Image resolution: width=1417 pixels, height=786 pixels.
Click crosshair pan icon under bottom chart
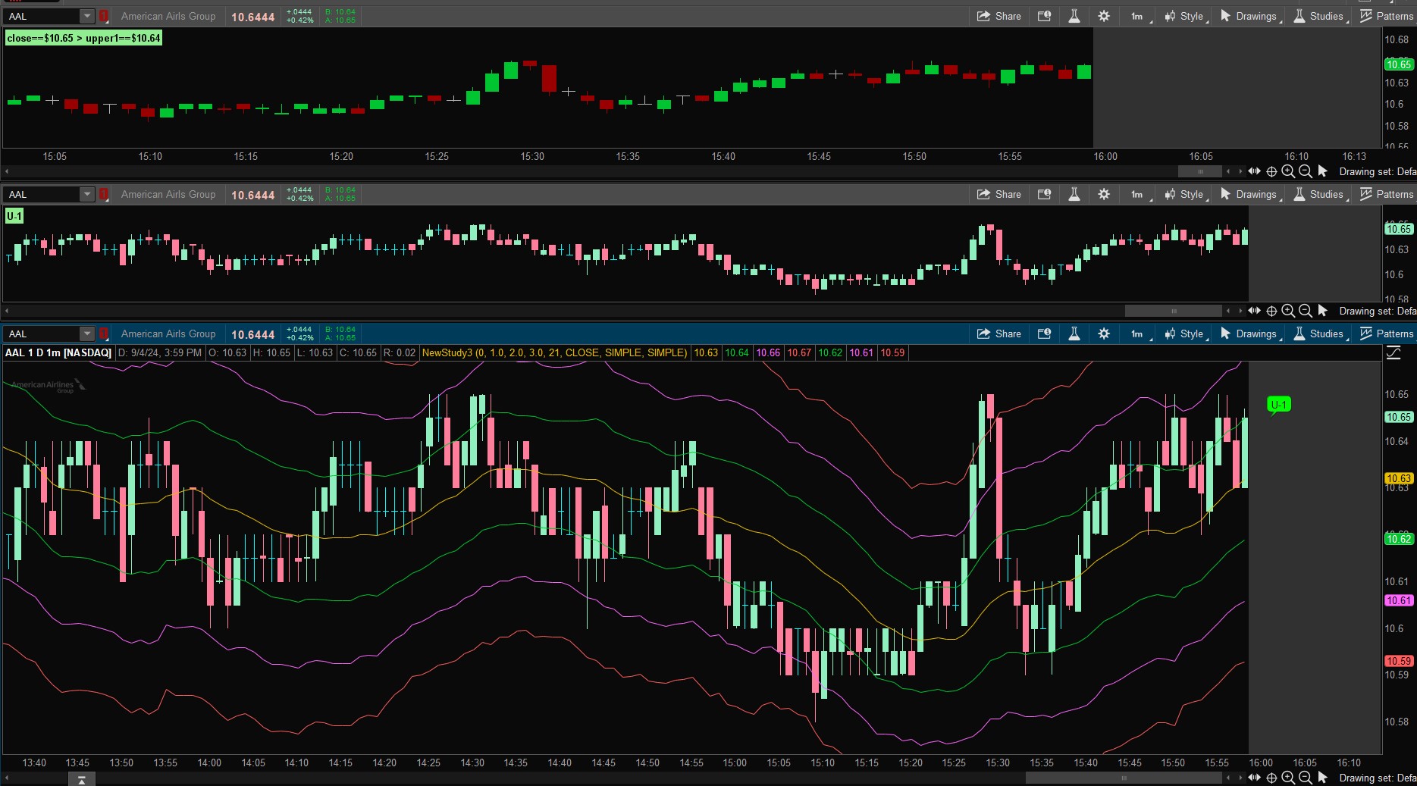1271,778
